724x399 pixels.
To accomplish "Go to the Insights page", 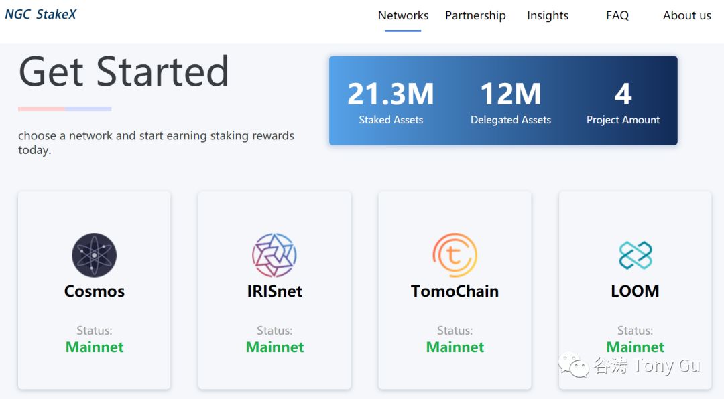I will pos(548,15).
